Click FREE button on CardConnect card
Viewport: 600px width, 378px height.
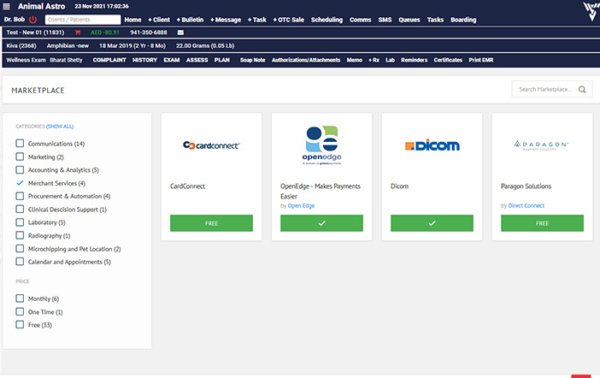coord(211,223)
